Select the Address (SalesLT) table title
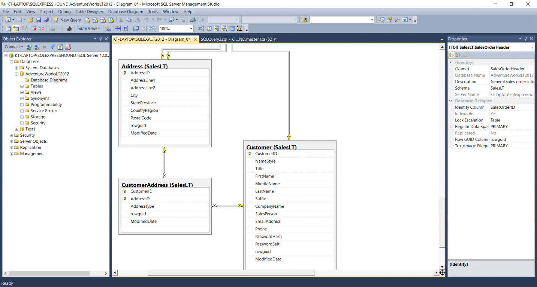Screen dimensions: 537x287 point(145,67)
